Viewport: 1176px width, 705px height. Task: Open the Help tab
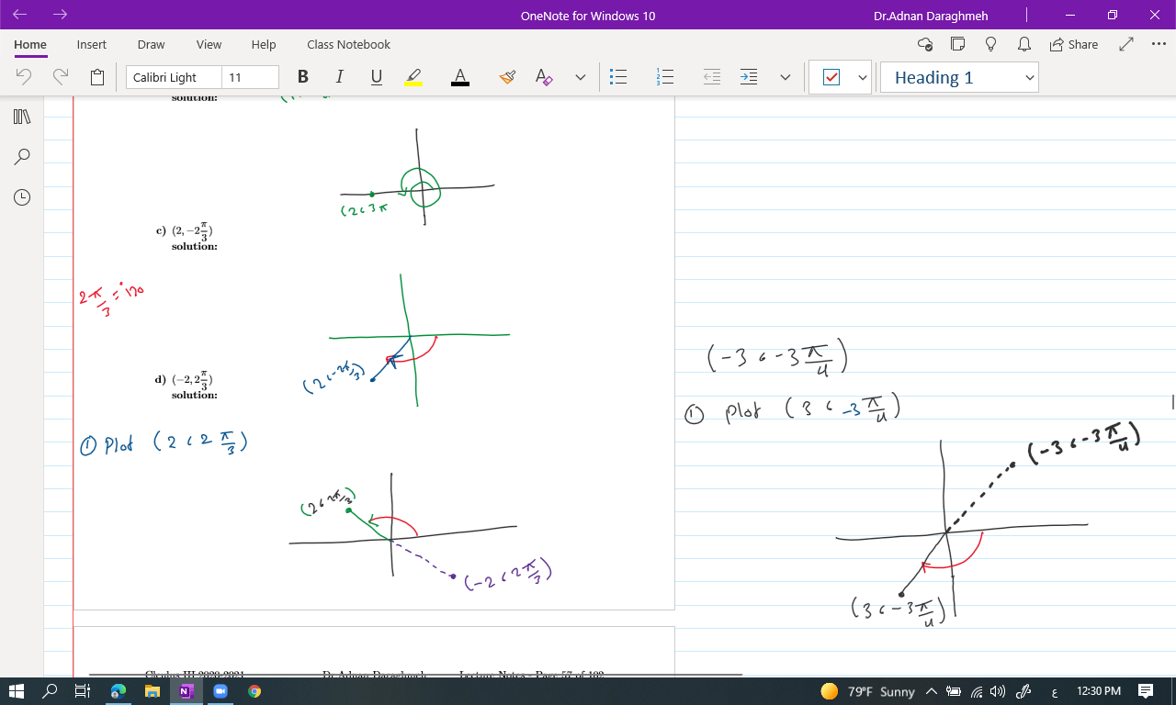click(x=264, y=44)
